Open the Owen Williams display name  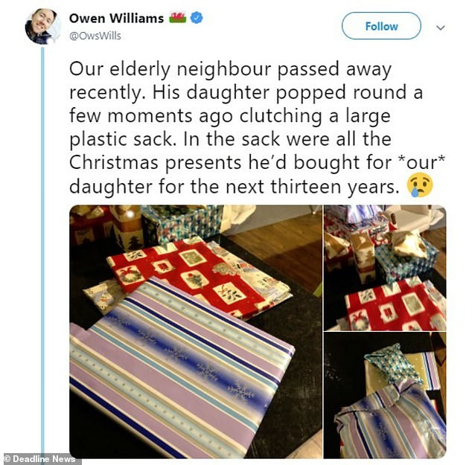coord(116,19)
